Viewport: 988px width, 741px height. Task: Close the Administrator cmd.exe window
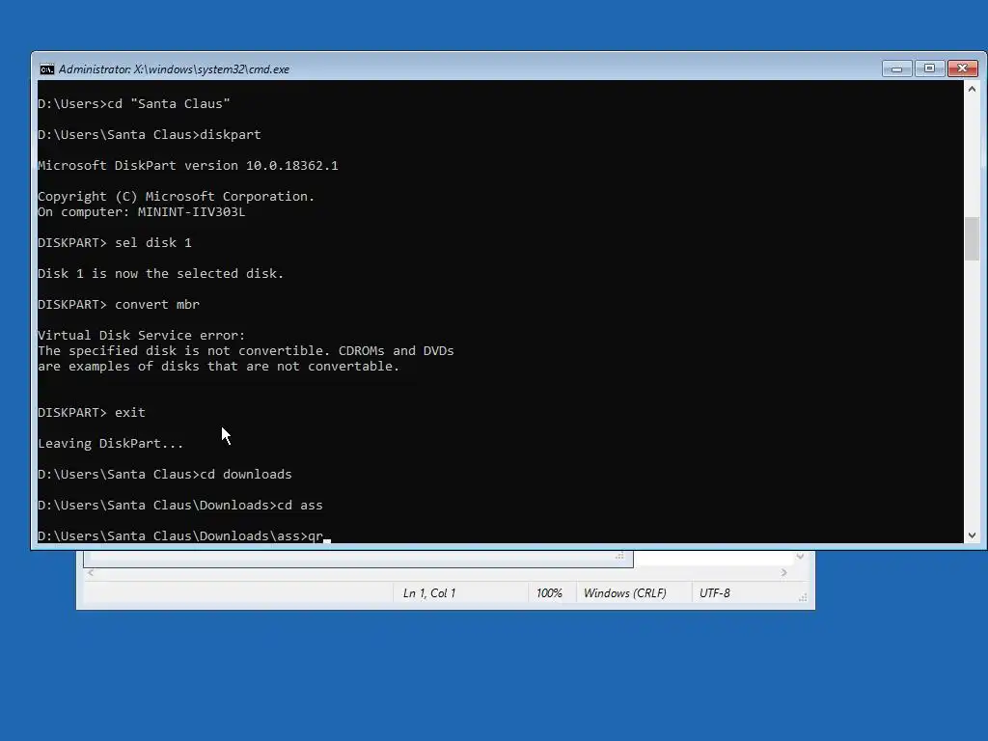962,69
